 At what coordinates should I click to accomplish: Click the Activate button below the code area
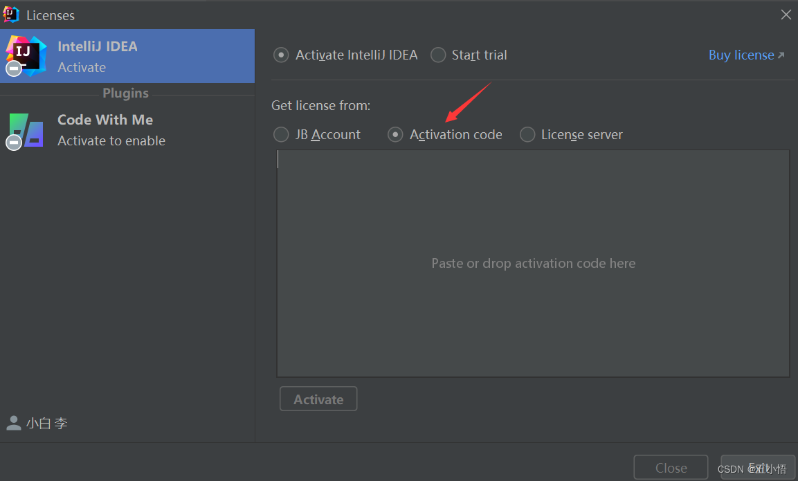click(x=318, y=399)
